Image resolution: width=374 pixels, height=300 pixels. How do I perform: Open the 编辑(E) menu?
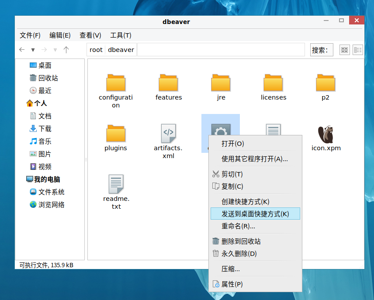(x=60, y=35)
